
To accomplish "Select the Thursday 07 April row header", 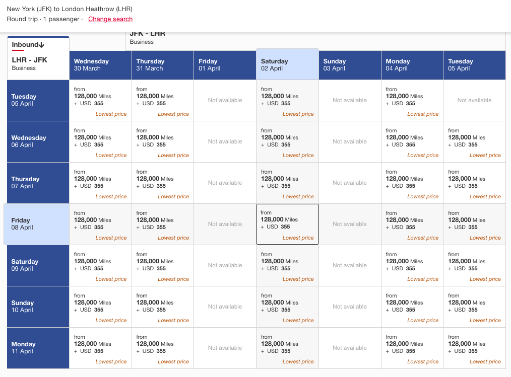I will [38, 182].
